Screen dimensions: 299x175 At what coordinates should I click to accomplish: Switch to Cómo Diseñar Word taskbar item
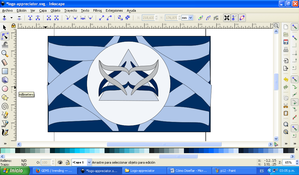(x=189, y=171)
